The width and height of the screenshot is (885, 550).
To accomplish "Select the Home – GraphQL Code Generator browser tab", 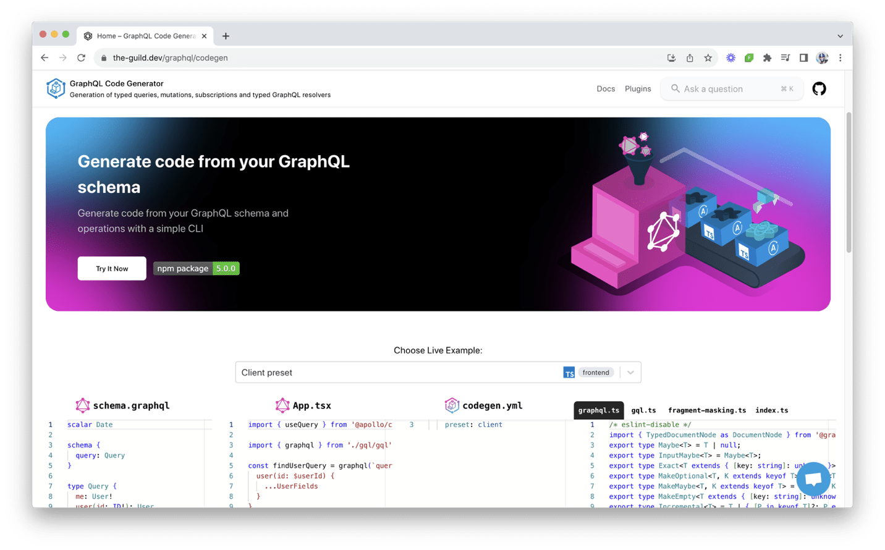I will (x=145, y=36).
